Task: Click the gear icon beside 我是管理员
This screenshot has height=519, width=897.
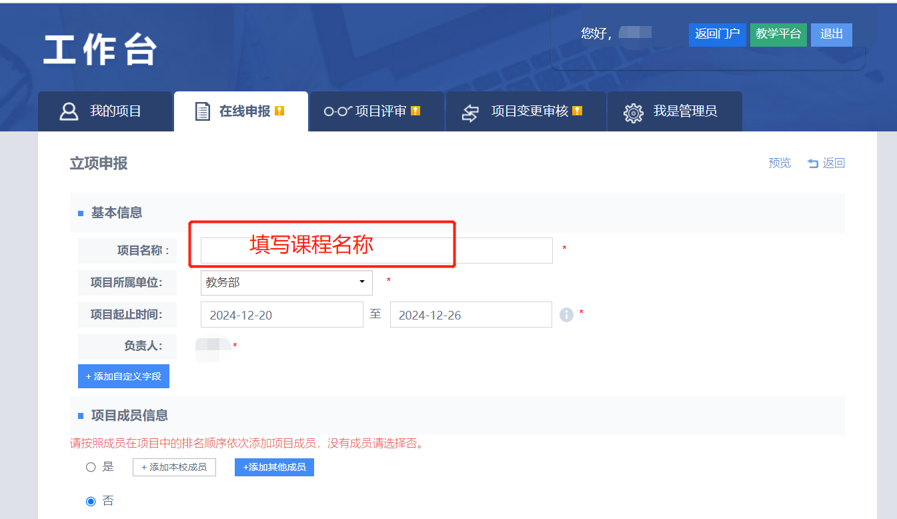Action: pos(633,112)
